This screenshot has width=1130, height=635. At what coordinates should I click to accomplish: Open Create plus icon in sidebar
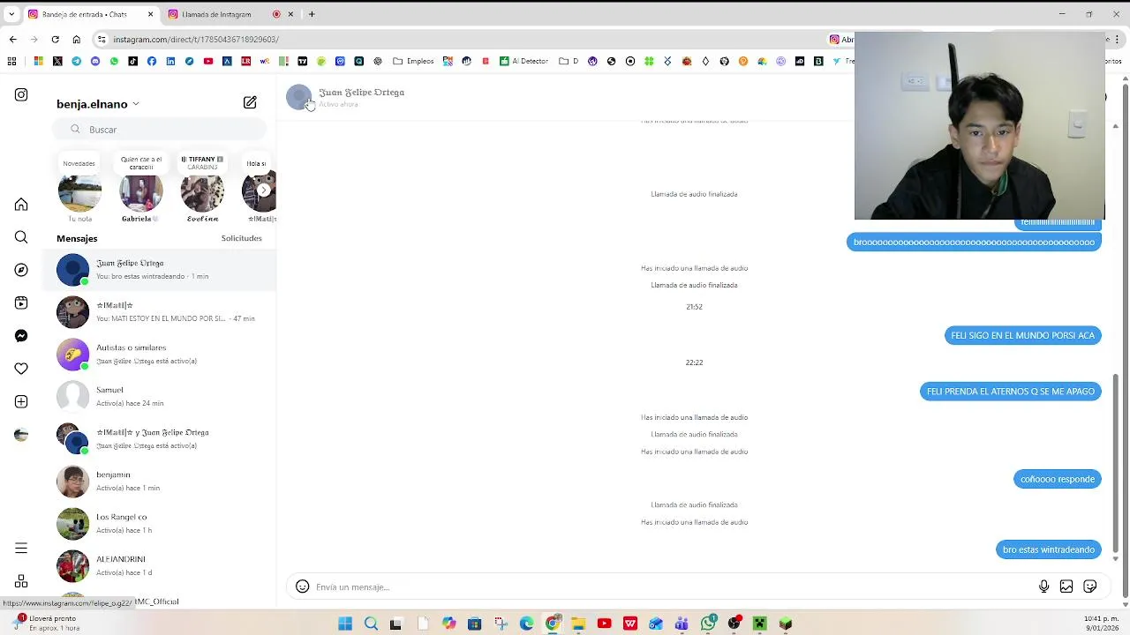coord(21,401)
